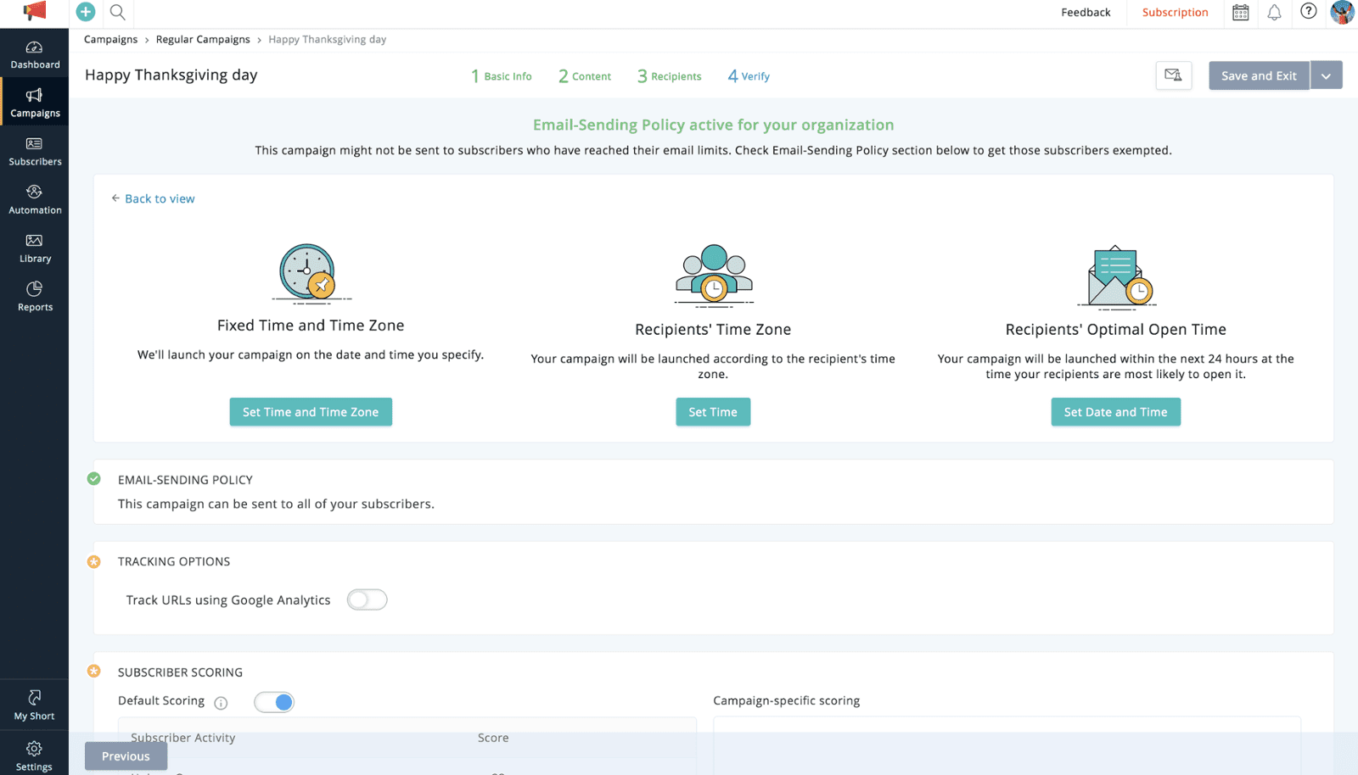Viewport: 1358px width, 775px height.
Task: Click the Score column header
Action: point(493,738)
